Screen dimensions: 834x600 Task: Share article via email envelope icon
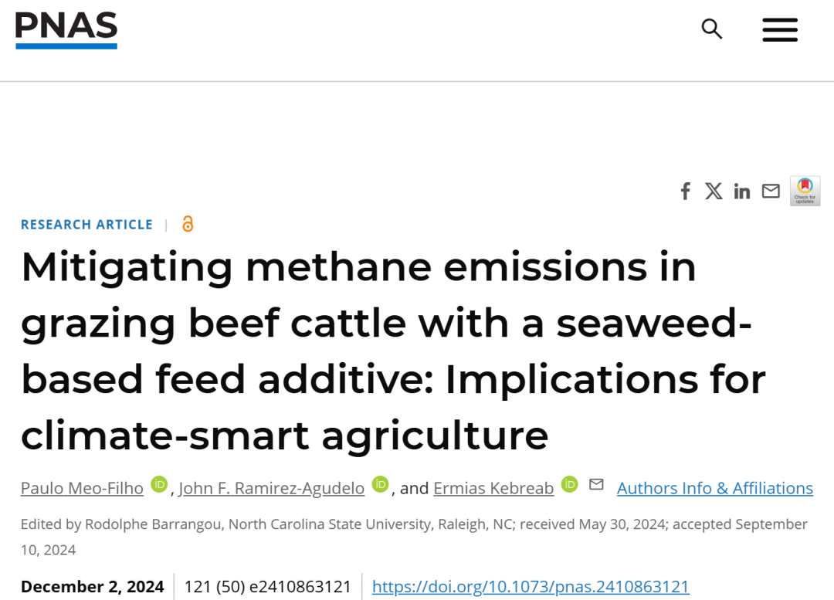[x=771, y=192]
